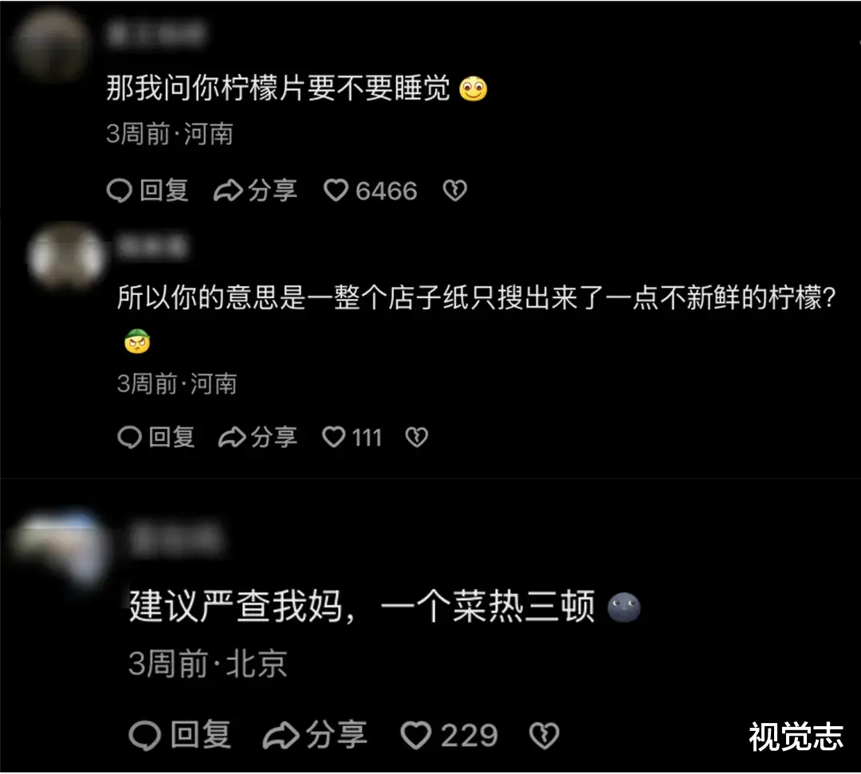Click share arrow icon on first comment
861x774 pixels.
click(228, 191)
